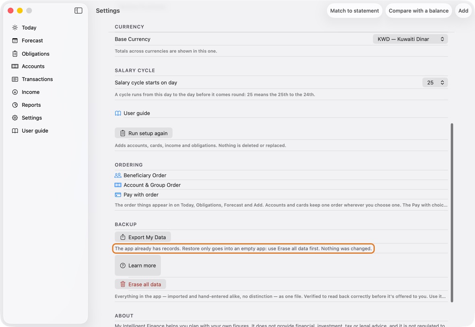Viewport: 475px width, 327px height.
Task: Click the Settings page title
Action: coord(108,10)
